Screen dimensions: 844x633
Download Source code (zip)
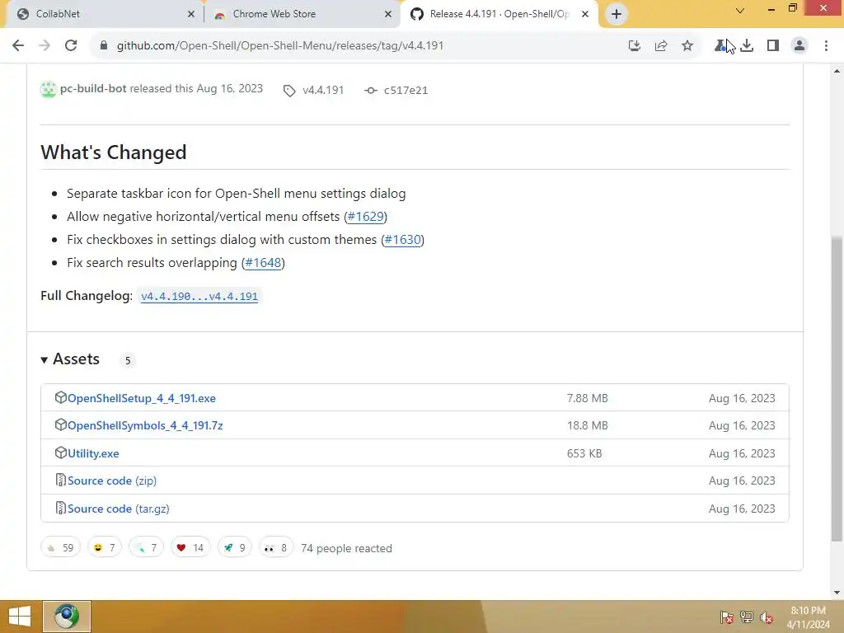pyautogui.click(x=112, y=481)
